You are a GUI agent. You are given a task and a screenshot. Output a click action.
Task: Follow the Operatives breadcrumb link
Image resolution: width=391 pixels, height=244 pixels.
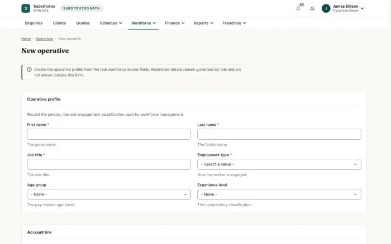(44, 39)
